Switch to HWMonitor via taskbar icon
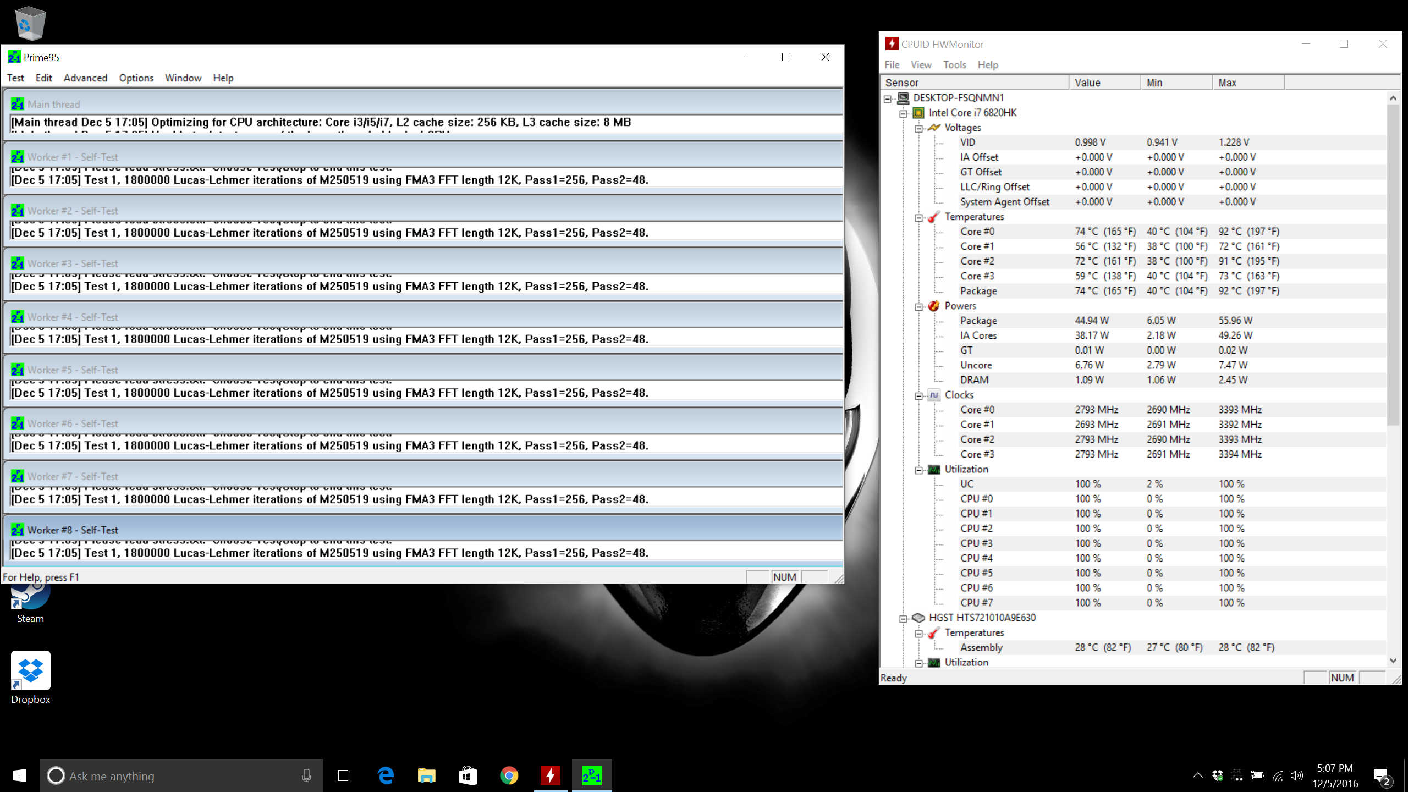Image resolution: width=1408 pixels, height=792 pixels. (551, 776)
